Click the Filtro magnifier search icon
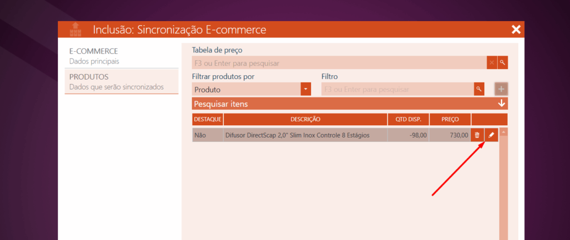 click(x=479, y=89)
